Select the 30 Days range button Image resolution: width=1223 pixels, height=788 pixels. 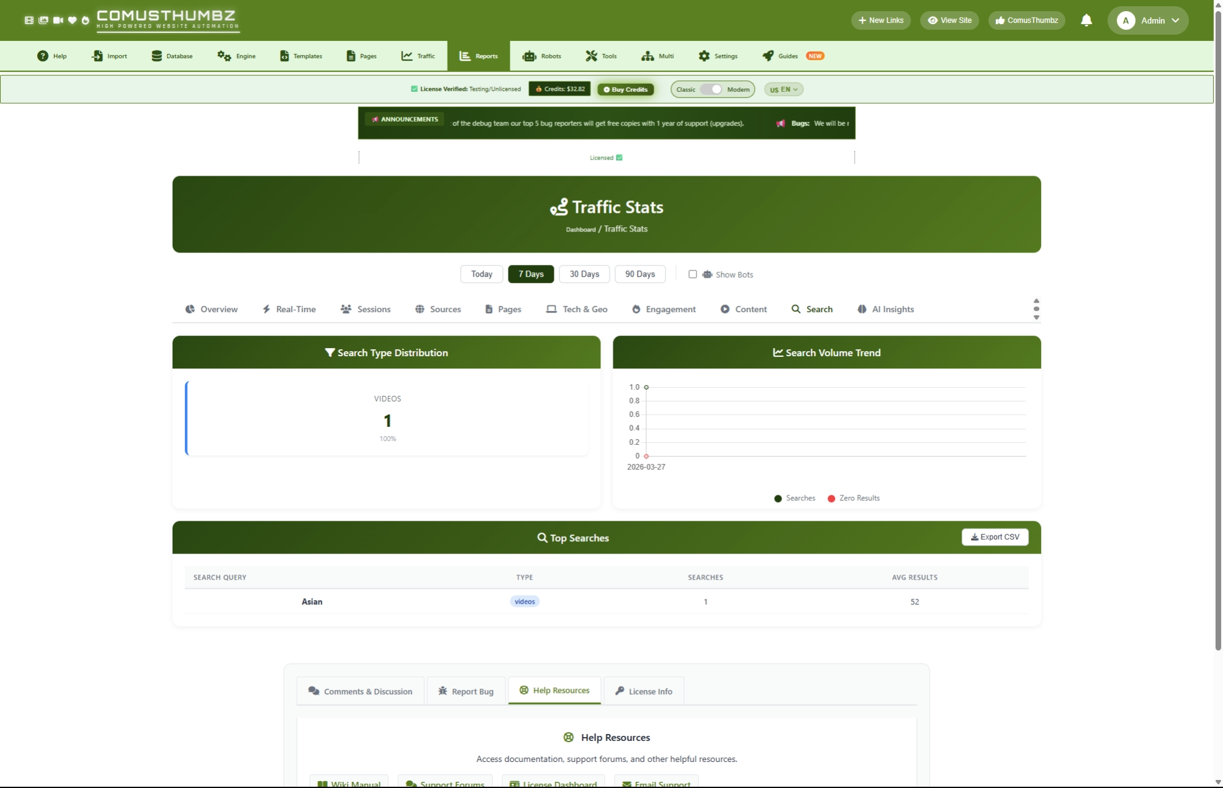tap(584, 274)
